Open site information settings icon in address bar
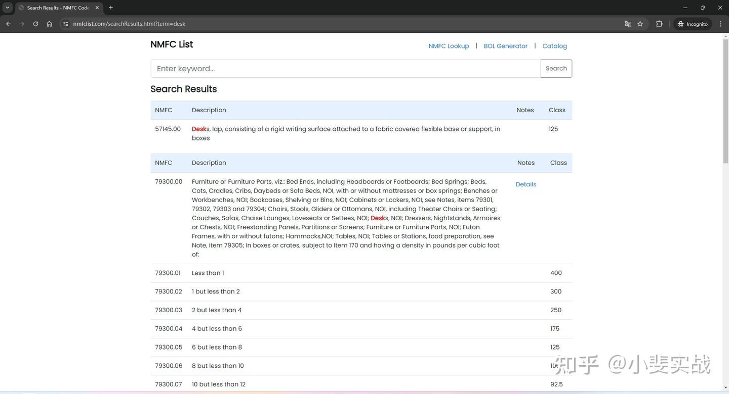This screenshot has width=729, height=394. coord(65,24)
